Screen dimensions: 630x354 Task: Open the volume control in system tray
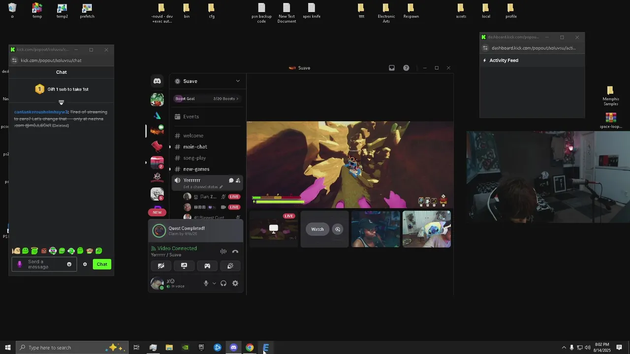[x=588, y=348]
